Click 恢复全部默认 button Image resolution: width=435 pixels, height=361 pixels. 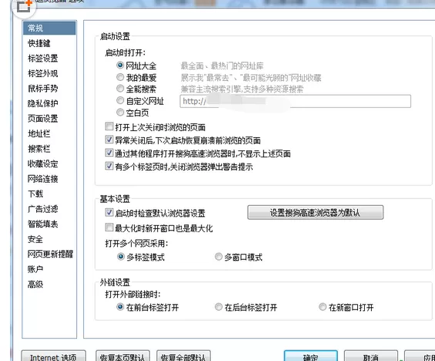tap(184, 356)
